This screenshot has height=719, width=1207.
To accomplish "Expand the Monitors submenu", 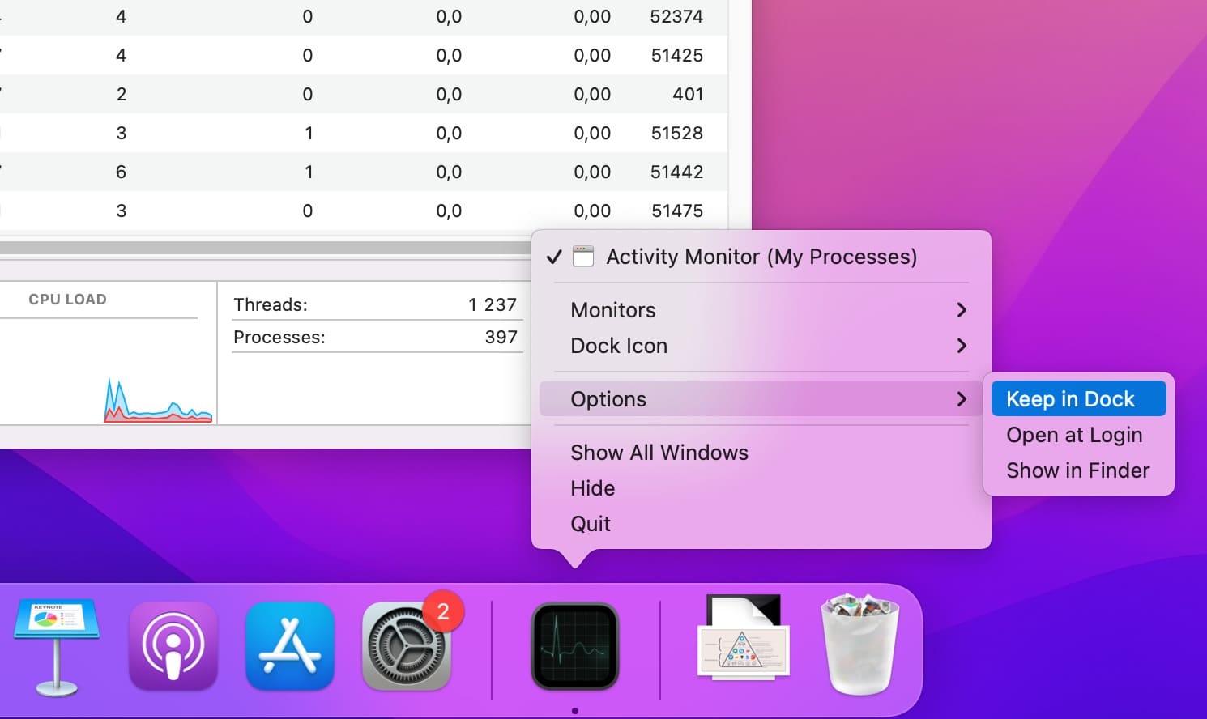I will click(761, 310).
